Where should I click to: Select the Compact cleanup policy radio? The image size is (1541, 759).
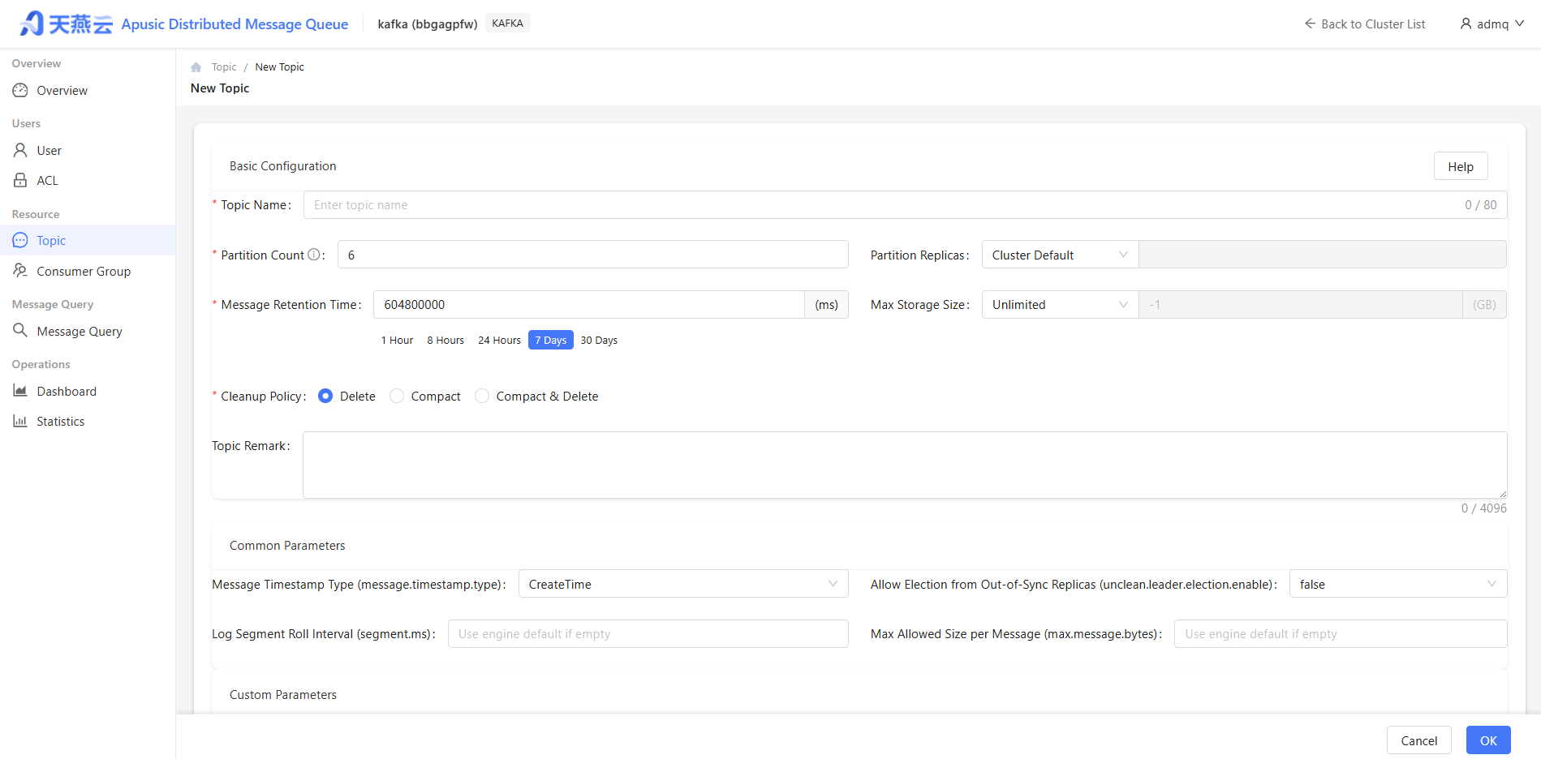pos(397,396)
